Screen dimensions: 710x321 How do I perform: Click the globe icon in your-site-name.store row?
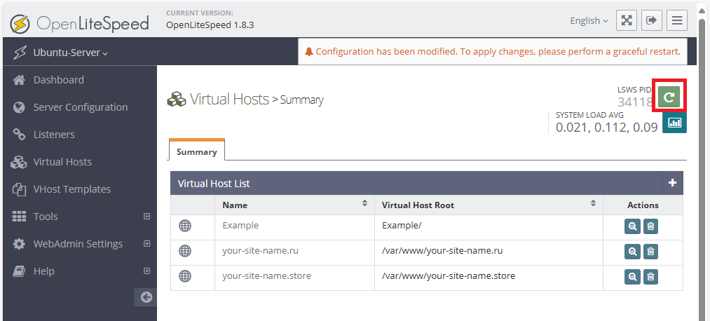pos(185,276)
